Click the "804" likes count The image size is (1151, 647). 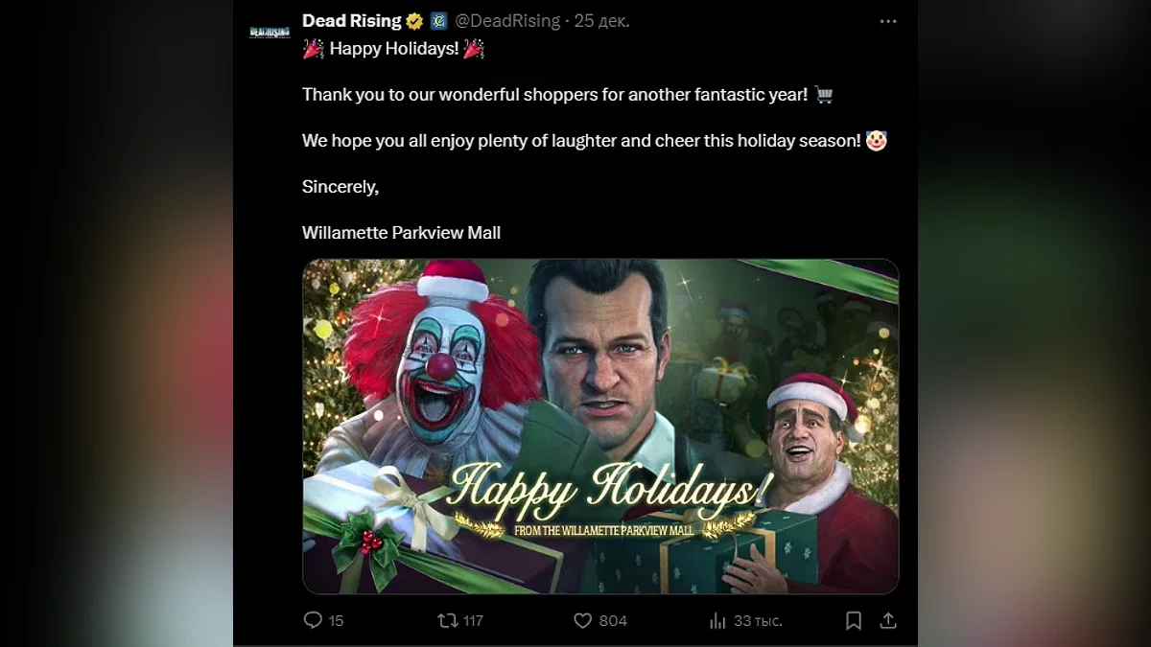pyautogui.click(x=613, y=620)
